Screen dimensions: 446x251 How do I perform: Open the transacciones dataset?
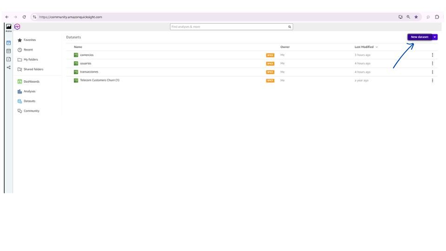[89, 72]
